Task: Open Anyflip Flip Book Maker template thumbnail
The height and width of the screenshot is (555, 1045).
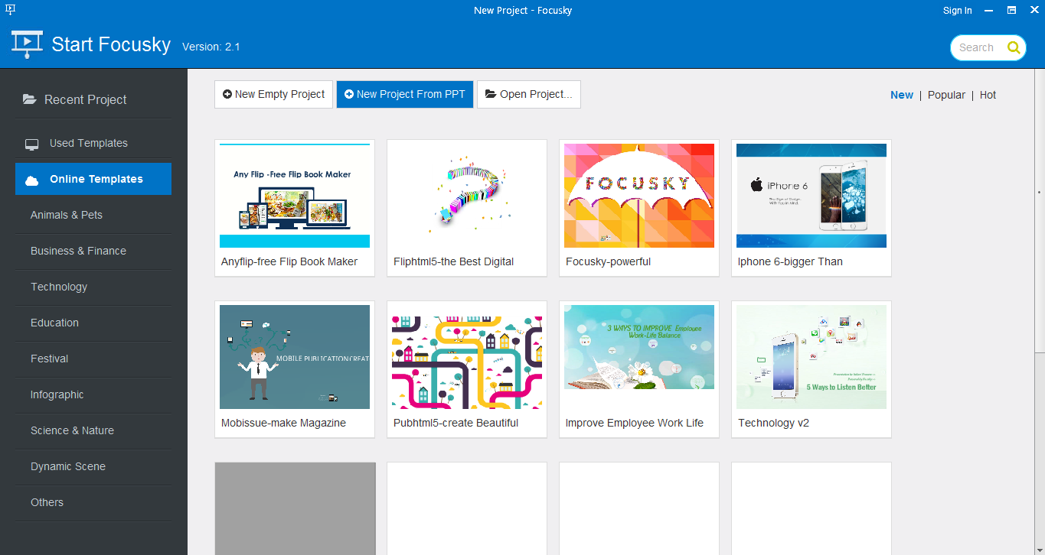Action: click(x=295, y=196)
